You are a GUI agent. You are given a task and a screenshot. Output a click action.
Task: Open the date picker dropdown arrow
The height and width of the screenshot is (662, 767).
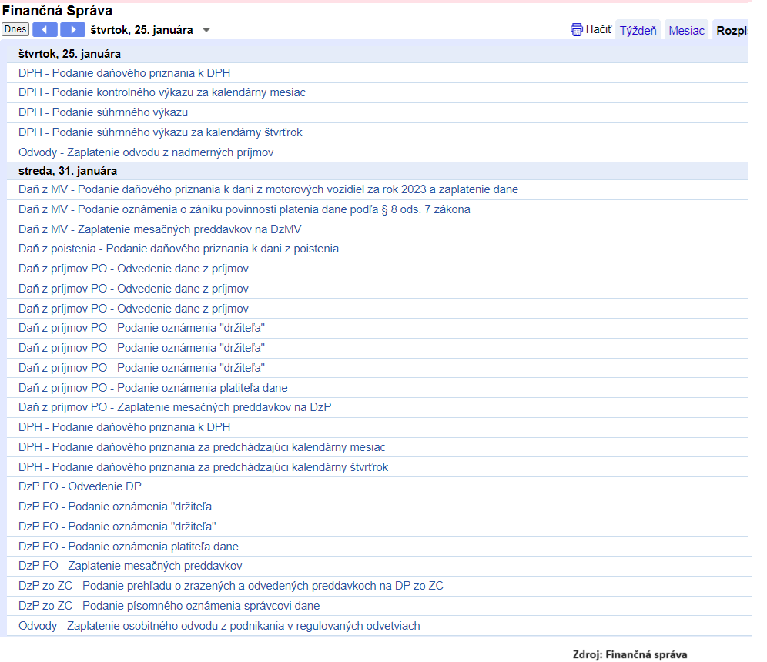click(206, 31)
